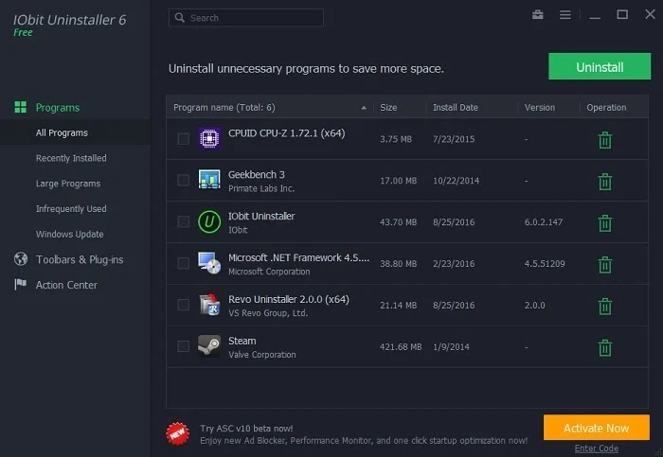Click the green IObit Uninstaller U icon

point(209,221)
